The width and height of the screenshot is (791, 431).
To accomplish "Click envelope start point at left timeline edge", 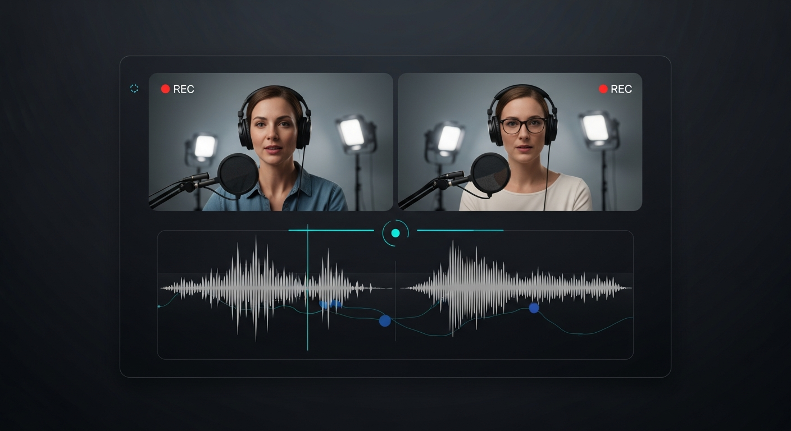I will [160, 306].
